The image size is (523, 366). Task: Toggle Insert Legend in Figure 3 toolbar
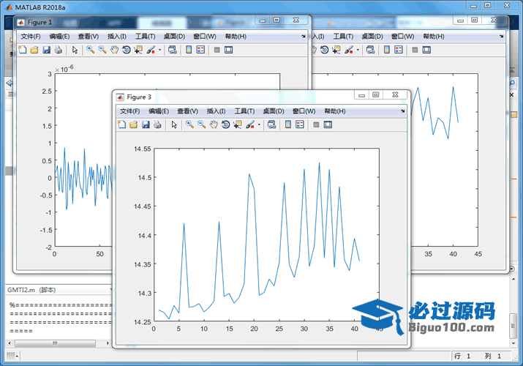[x=300, y=125]
